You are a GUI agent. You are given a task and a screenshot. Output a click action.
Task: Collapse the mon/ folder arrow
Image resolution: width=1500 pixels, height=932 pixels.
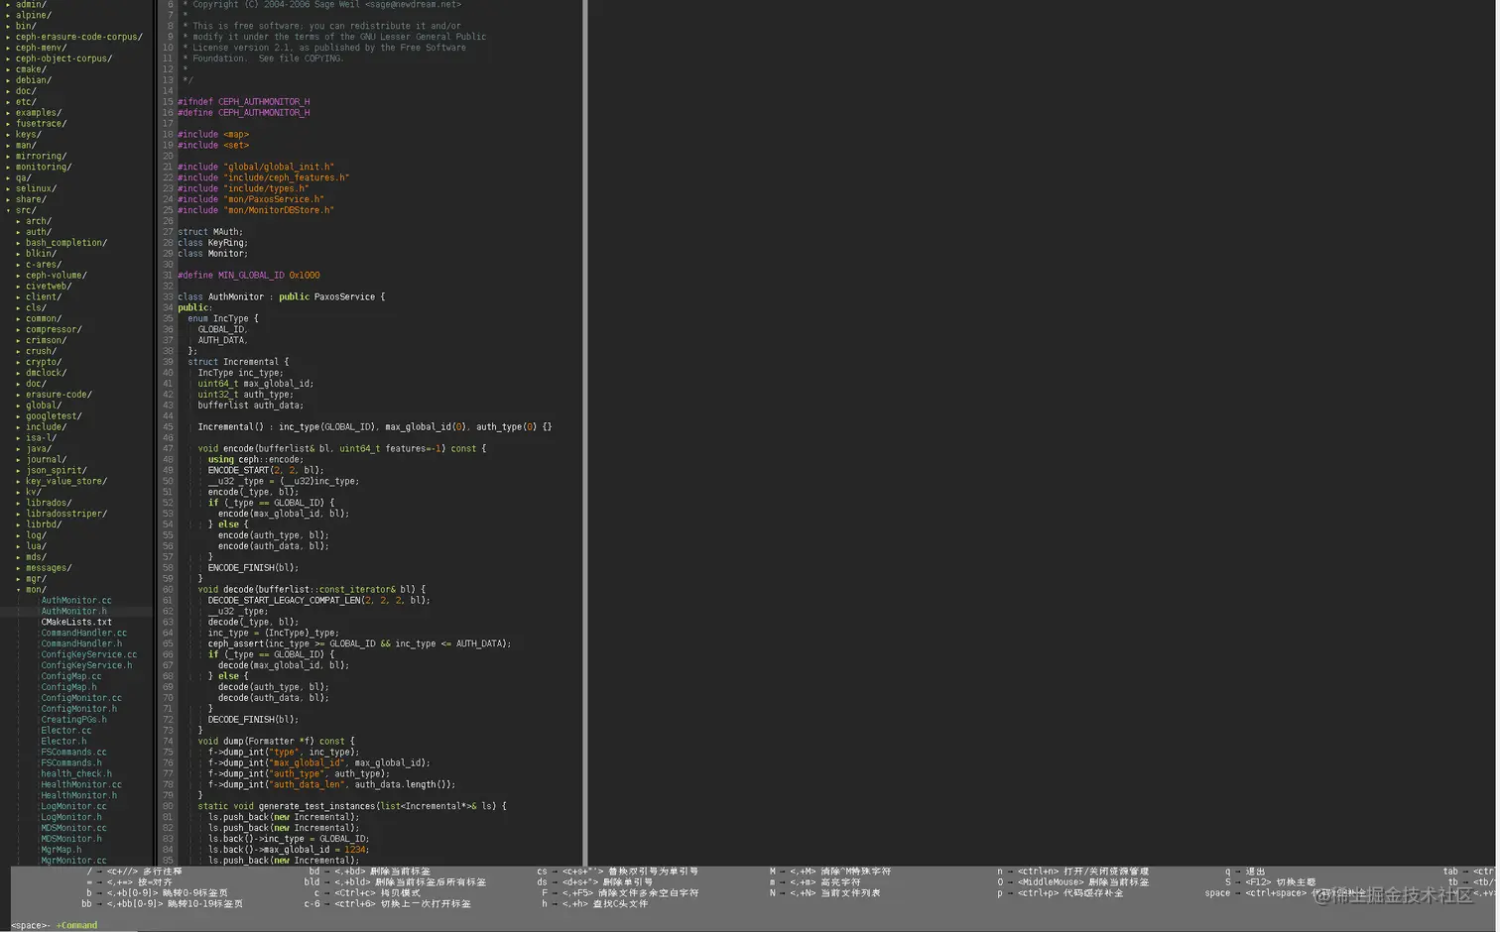(18, 590)
